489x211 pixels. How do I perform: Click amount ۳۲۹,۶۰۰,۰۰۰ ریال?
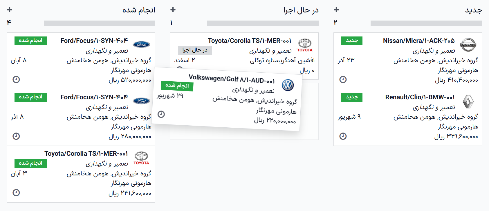pyautogui.click(x=456, y=136)
